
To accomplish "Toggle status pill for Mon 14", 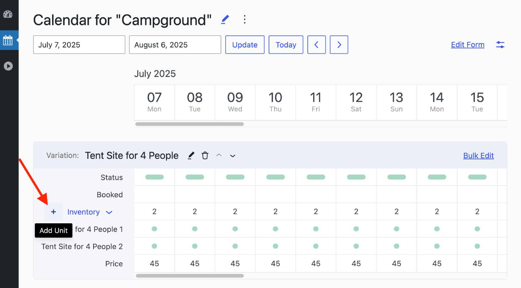I will pyautogui.click(x=437, y=177).
